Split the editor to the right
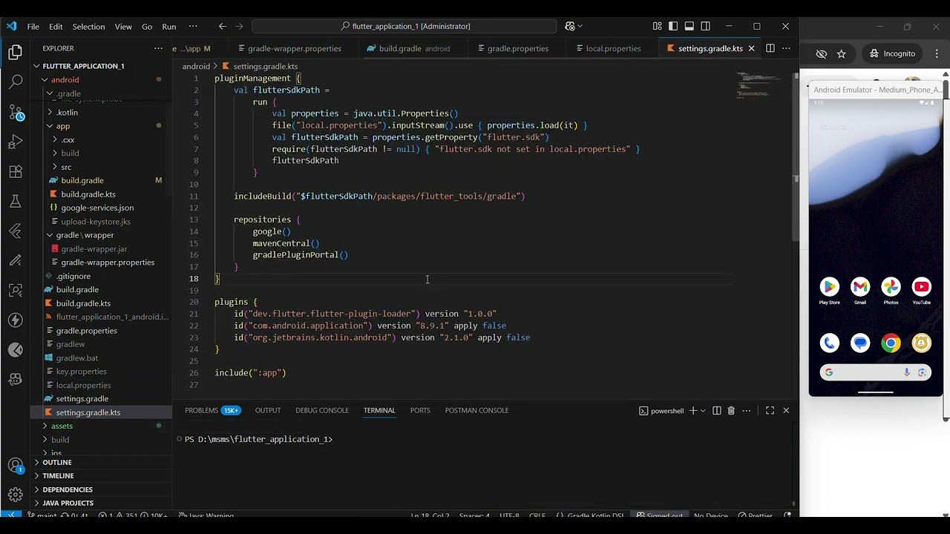Viewport: 950px width, 534px height. pos(770,48)
